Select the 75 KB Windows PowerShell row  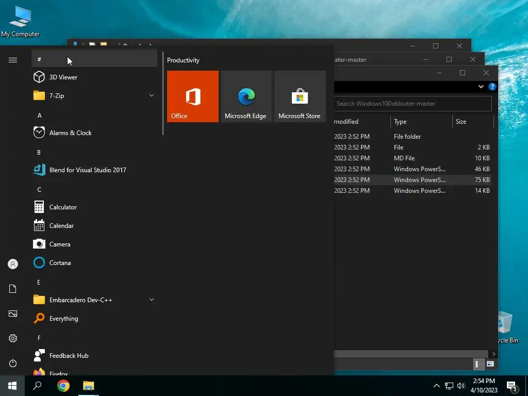coord(412,179)
